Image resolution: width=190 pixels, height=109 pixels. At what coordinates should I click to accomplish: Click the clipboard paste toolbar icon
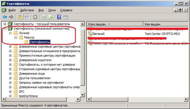35,17
